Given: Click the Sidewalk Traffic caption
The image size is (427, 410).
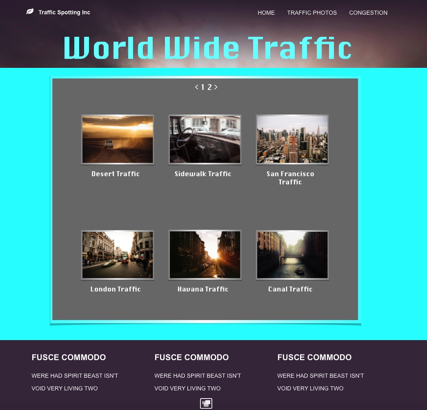Looking at the screenshot, I should pos(203,174).
